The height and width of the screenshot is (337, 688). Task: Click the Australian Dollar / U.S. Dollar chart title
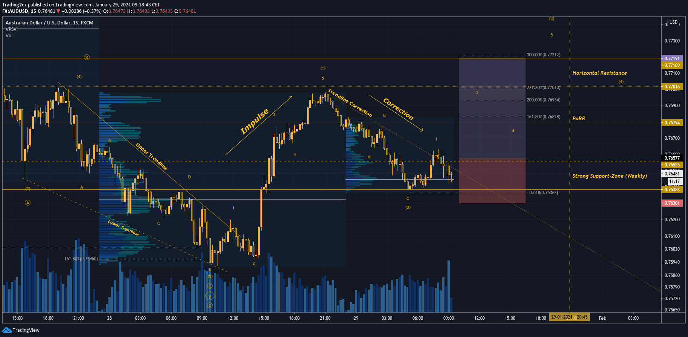coord(49,23)
